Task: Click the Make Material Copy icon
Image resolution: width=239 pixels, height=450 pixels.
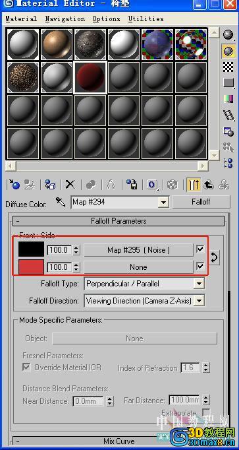Action: 91,185
